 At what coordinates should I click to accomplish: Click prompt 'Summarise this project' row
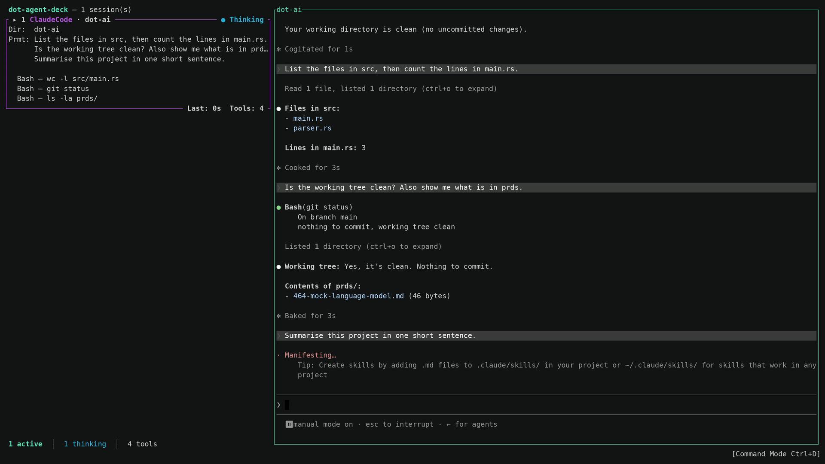tap(546, 336)
